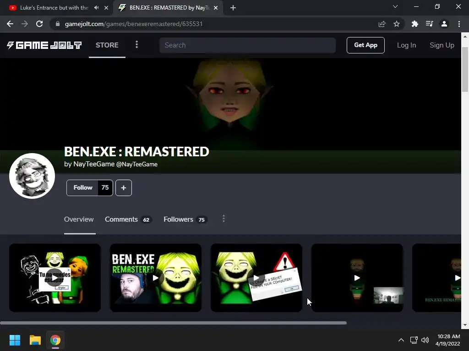Open the Chrome profile icon
Viewport: 469px width, 351px height.
[x=444, y=24]
